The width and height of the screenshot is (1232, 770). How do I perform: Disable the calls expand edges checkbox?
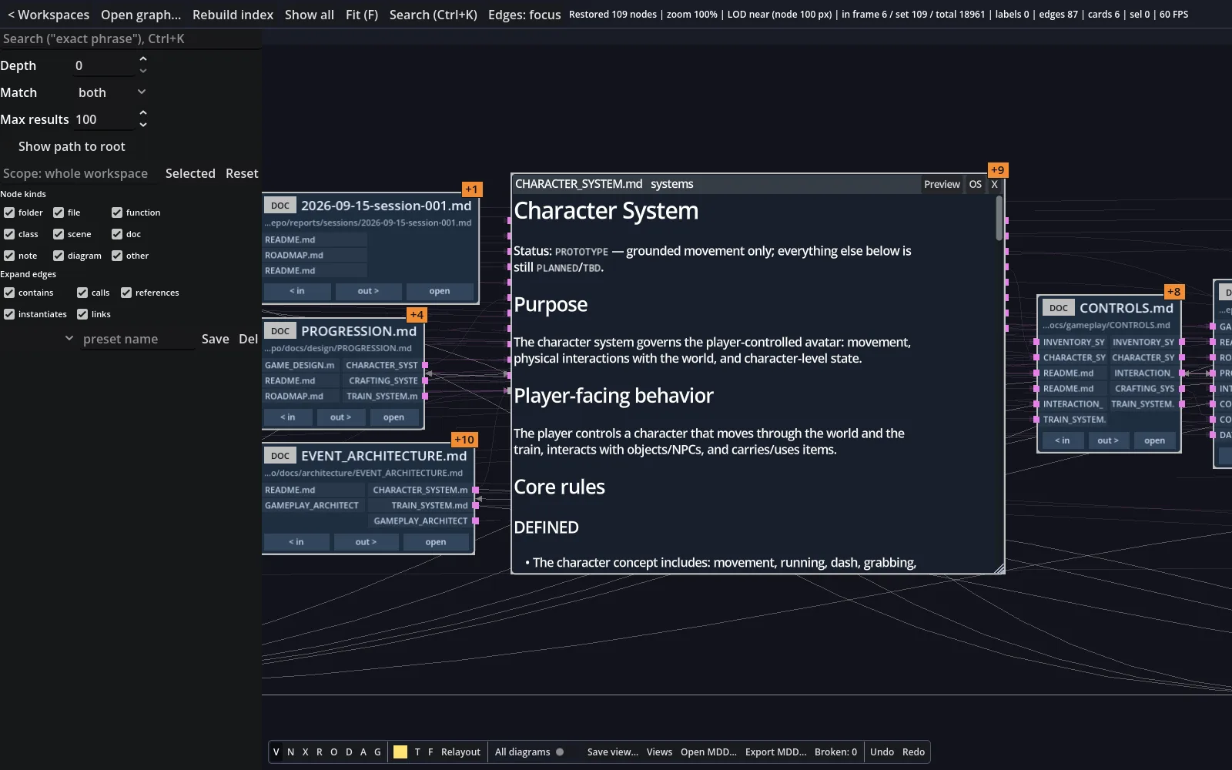tap(82, 293)
